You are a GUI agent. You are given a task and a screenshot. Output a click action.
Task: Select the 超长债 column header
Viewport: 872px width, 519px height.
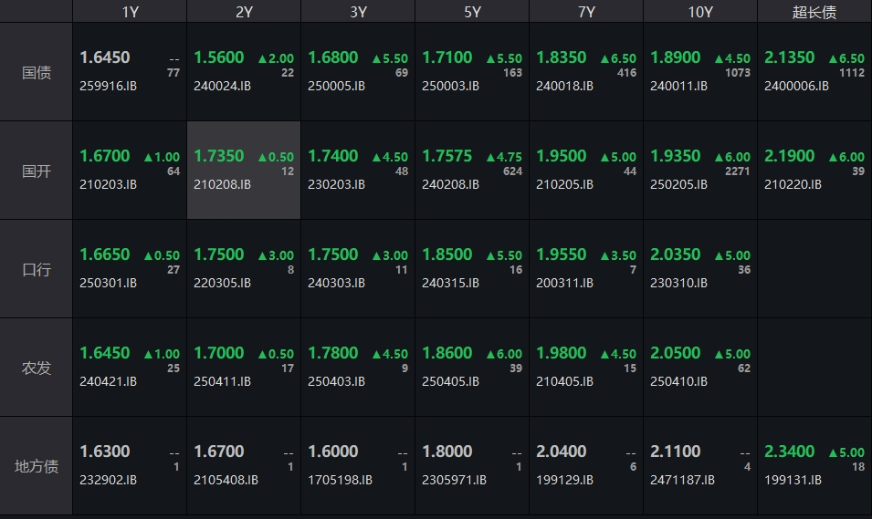coord(814,12)
